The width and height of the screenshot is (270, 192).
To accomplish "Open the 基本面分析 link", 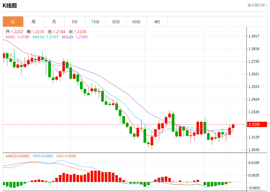I will (x=257, y=5).
